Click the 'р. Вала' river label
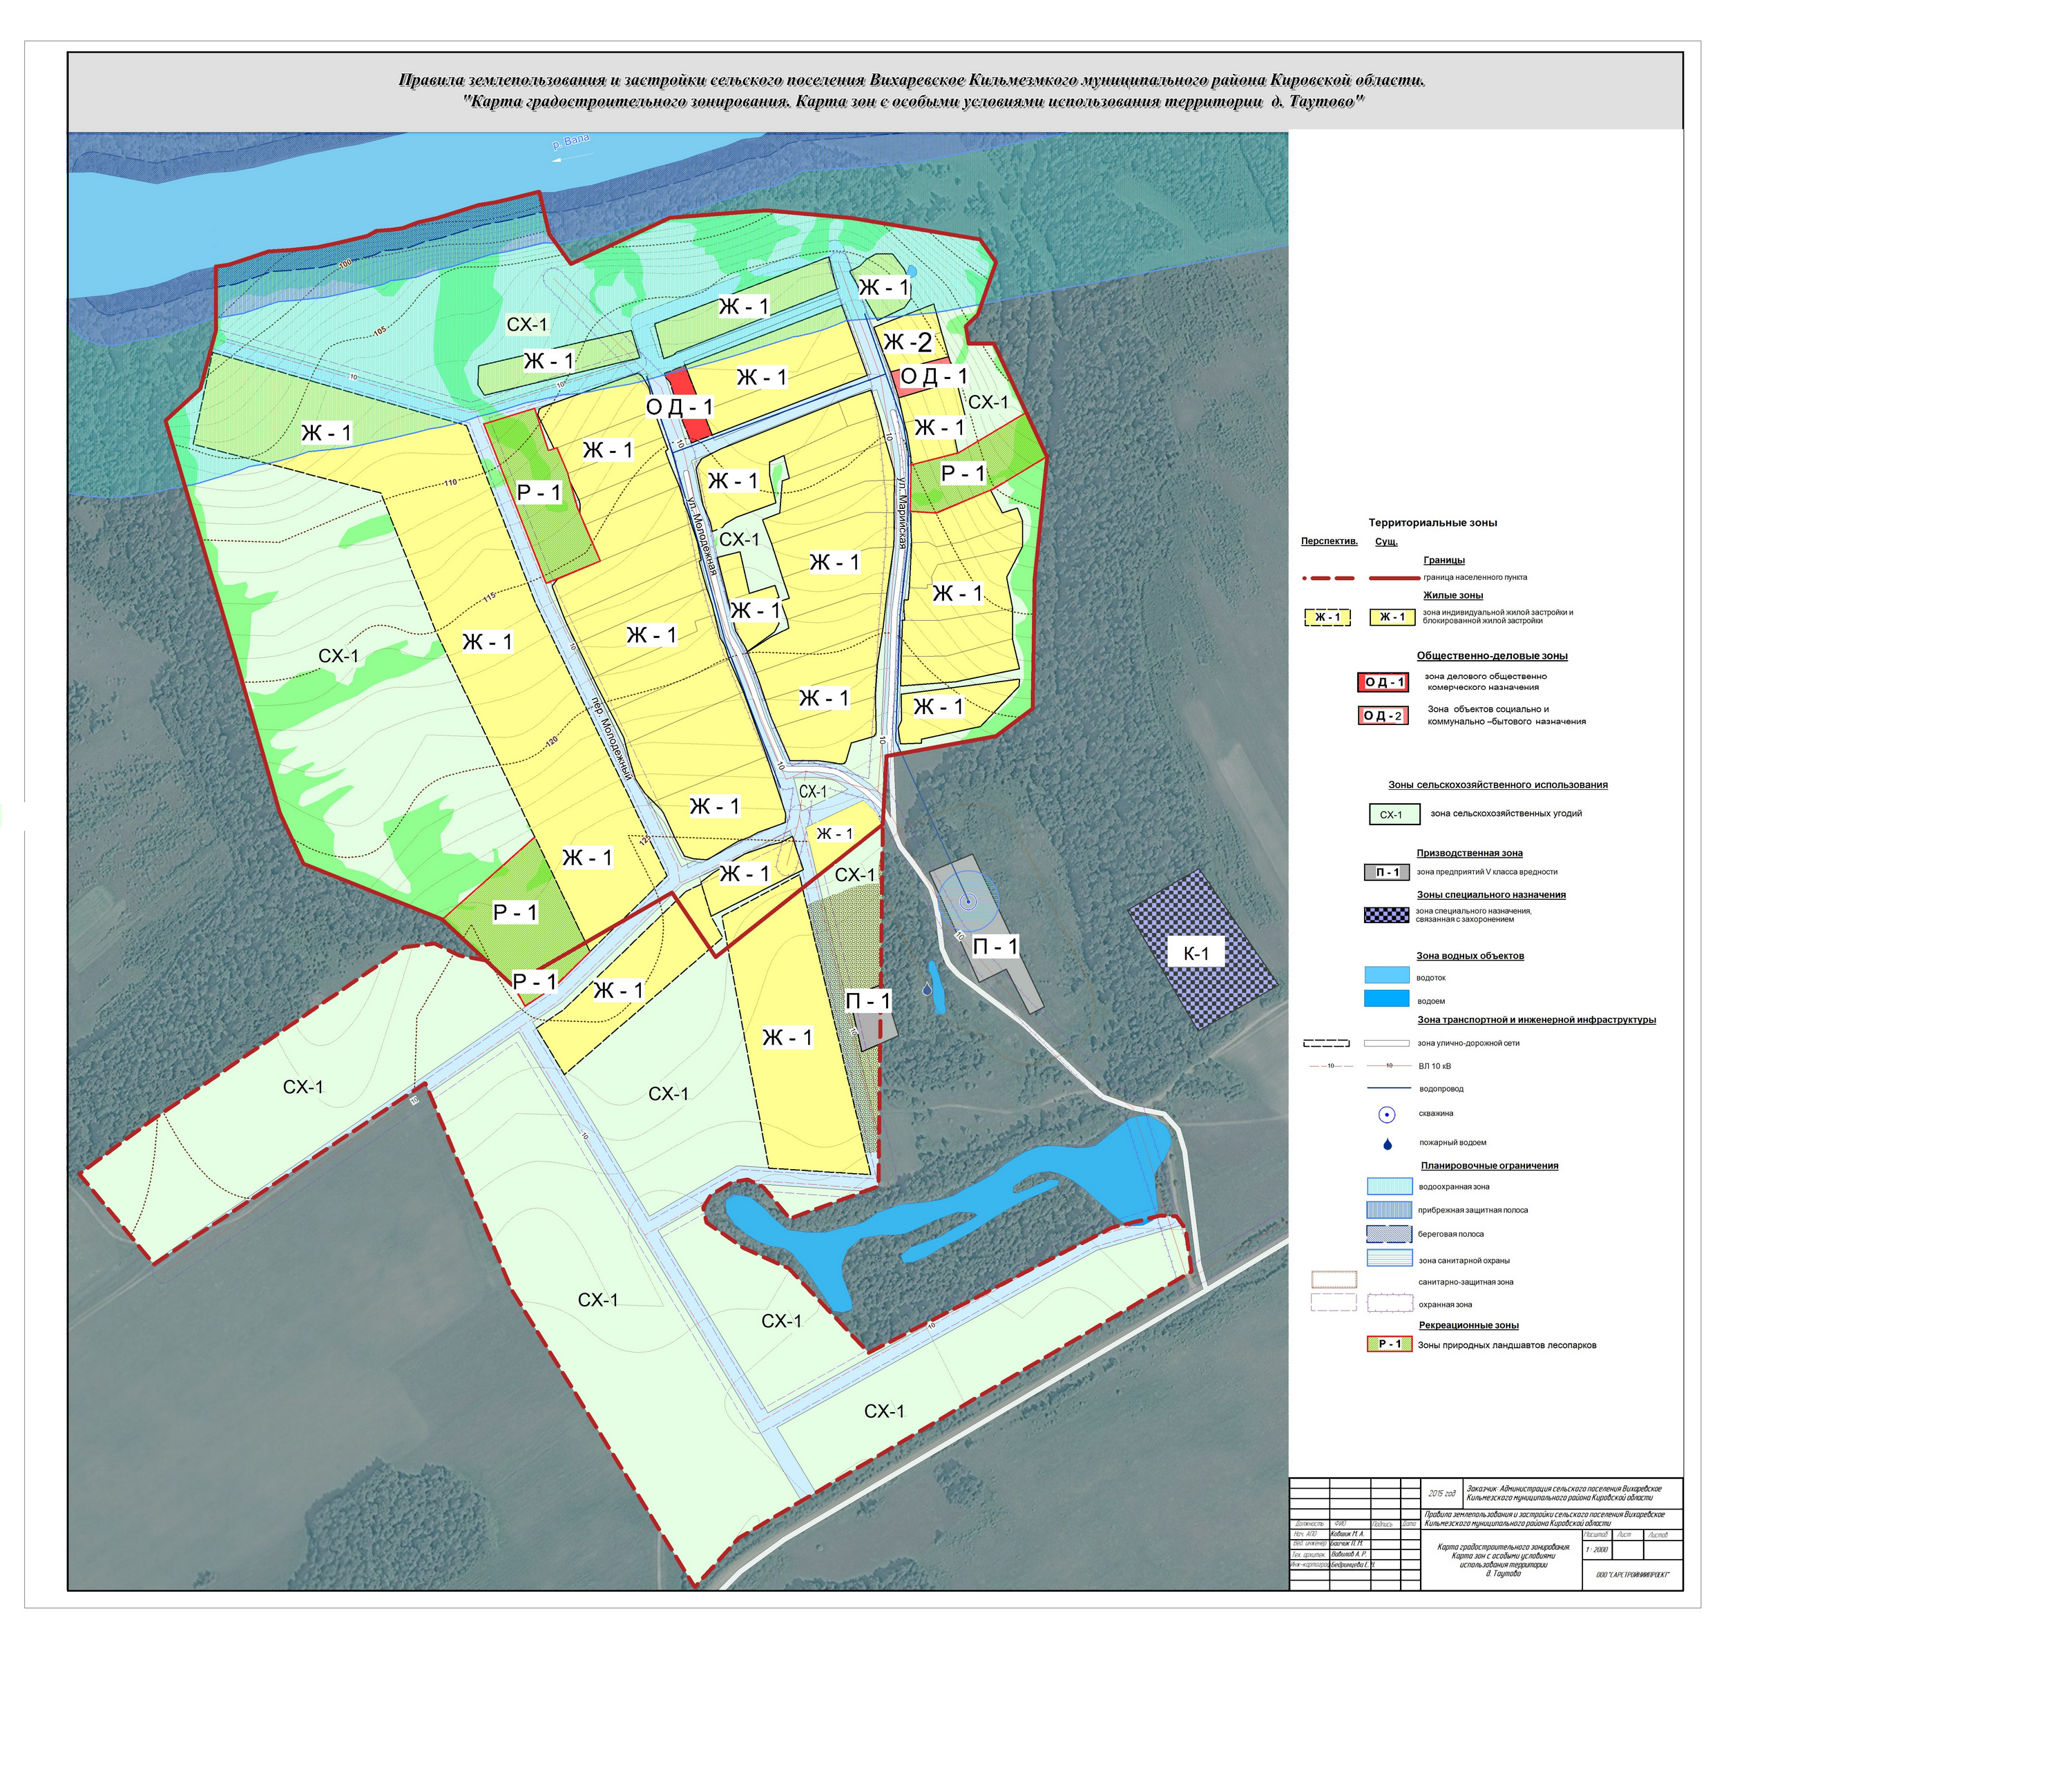2072x1776 pixels. tap(571, 143)
